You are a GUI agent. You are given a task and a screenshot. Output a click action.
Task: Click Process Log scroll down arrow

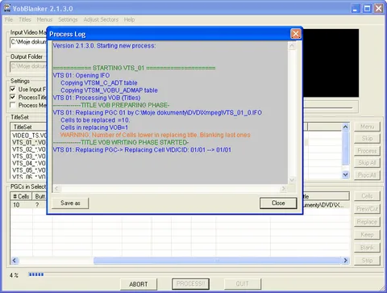[292, 179]
